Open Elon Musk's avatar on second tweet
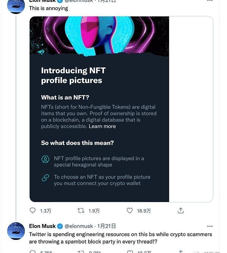 click(x=16, y=231)
